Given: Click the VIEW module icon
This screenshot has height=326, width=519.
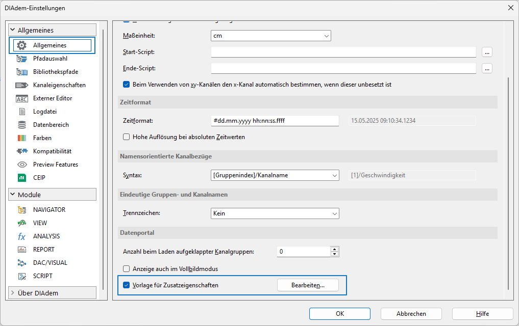Looking at the screenshot, I should (x=22, y=223).
